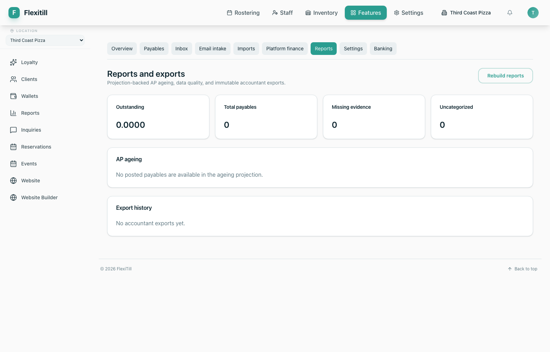Viewport: 550px width, 352px height.
Task: Click the Settings gear icon in top nav
Action: point(397,13)
